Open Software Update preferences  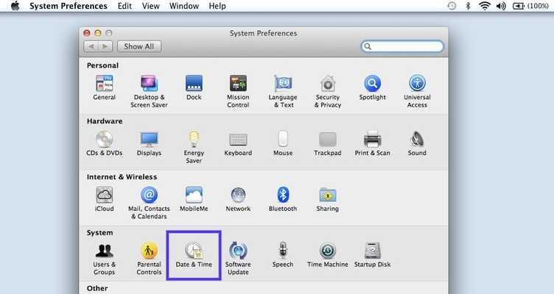pos(238,258)
